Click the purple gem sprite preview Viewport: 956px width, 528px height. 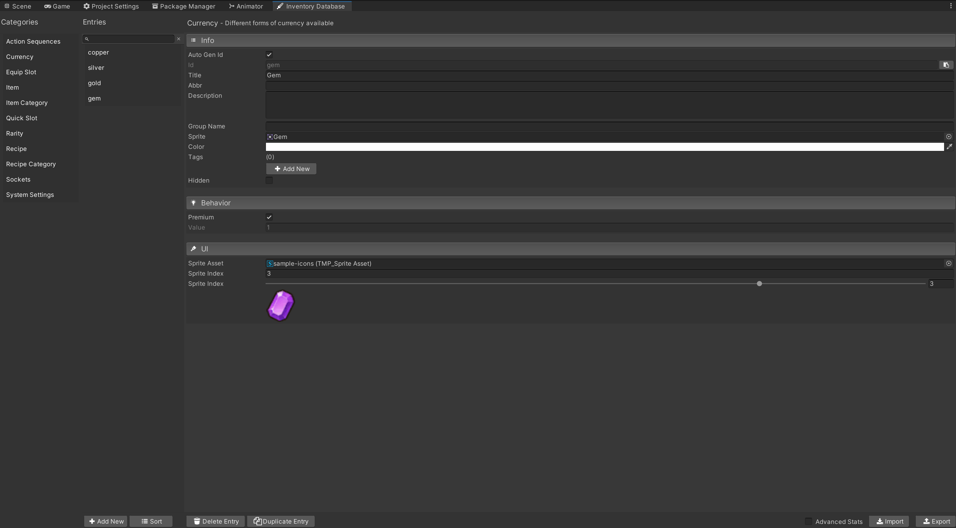281,306
